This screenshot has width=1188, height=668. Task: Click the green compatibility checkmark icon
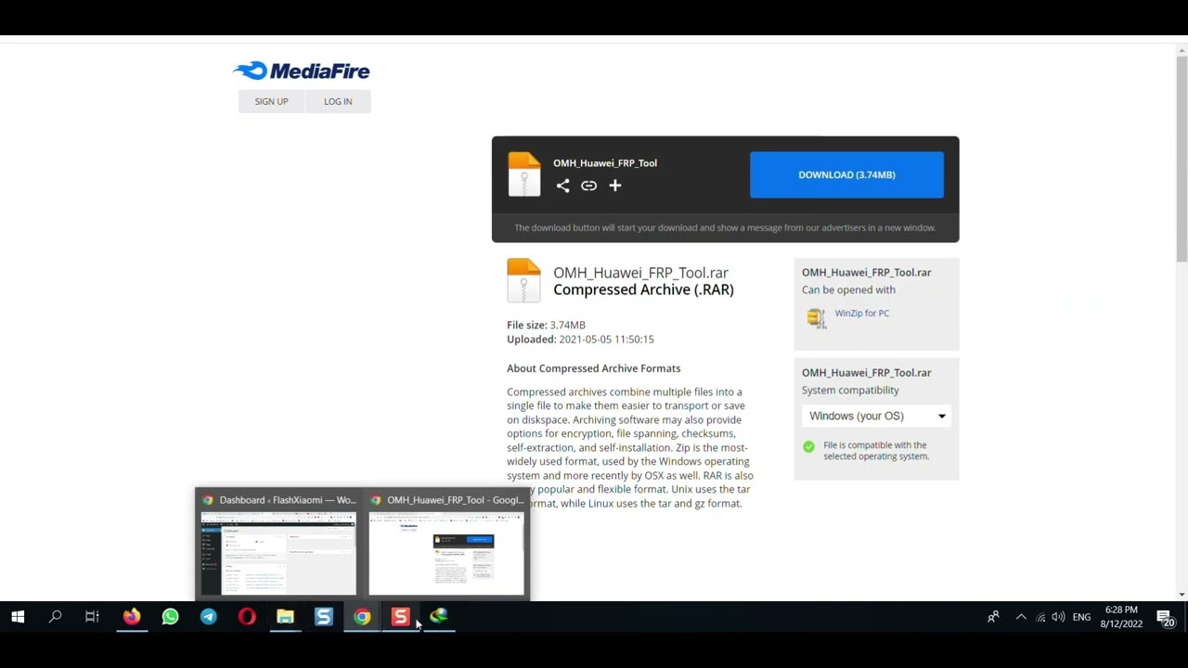pos(808,446)
